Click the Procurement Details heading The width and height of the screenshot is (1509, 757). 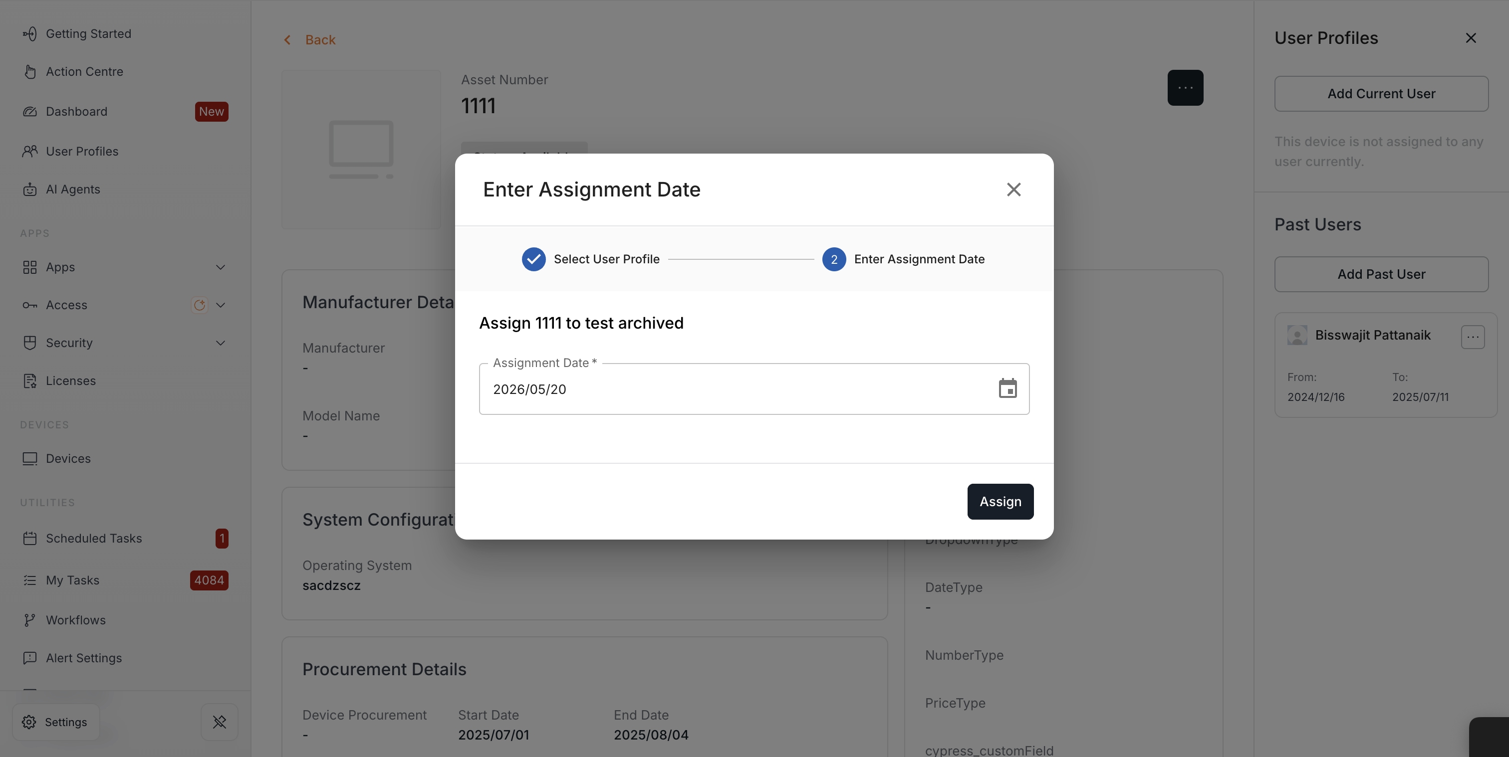click(x=384, y=669)
